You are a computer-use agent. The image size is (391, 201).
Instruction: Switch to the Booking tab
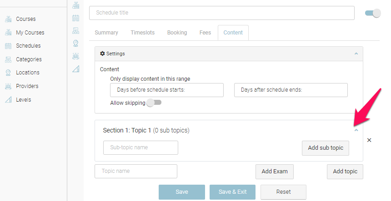point(177,33)
